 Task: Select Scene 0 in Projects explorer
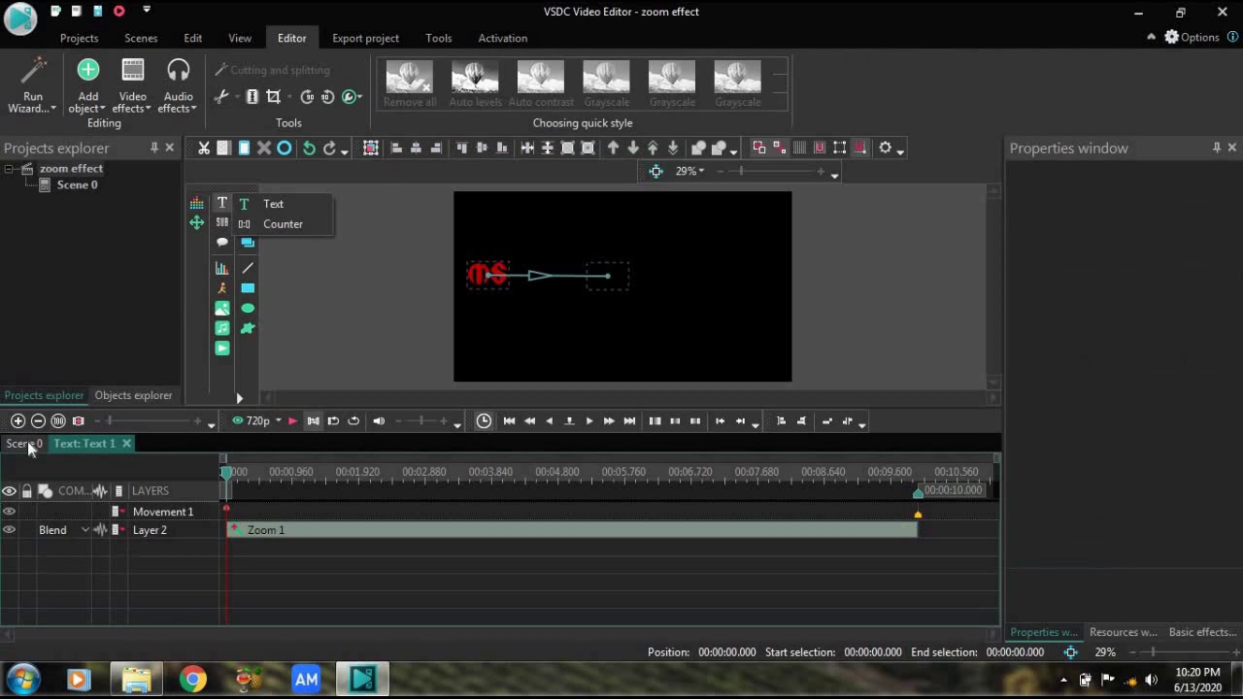77,184
